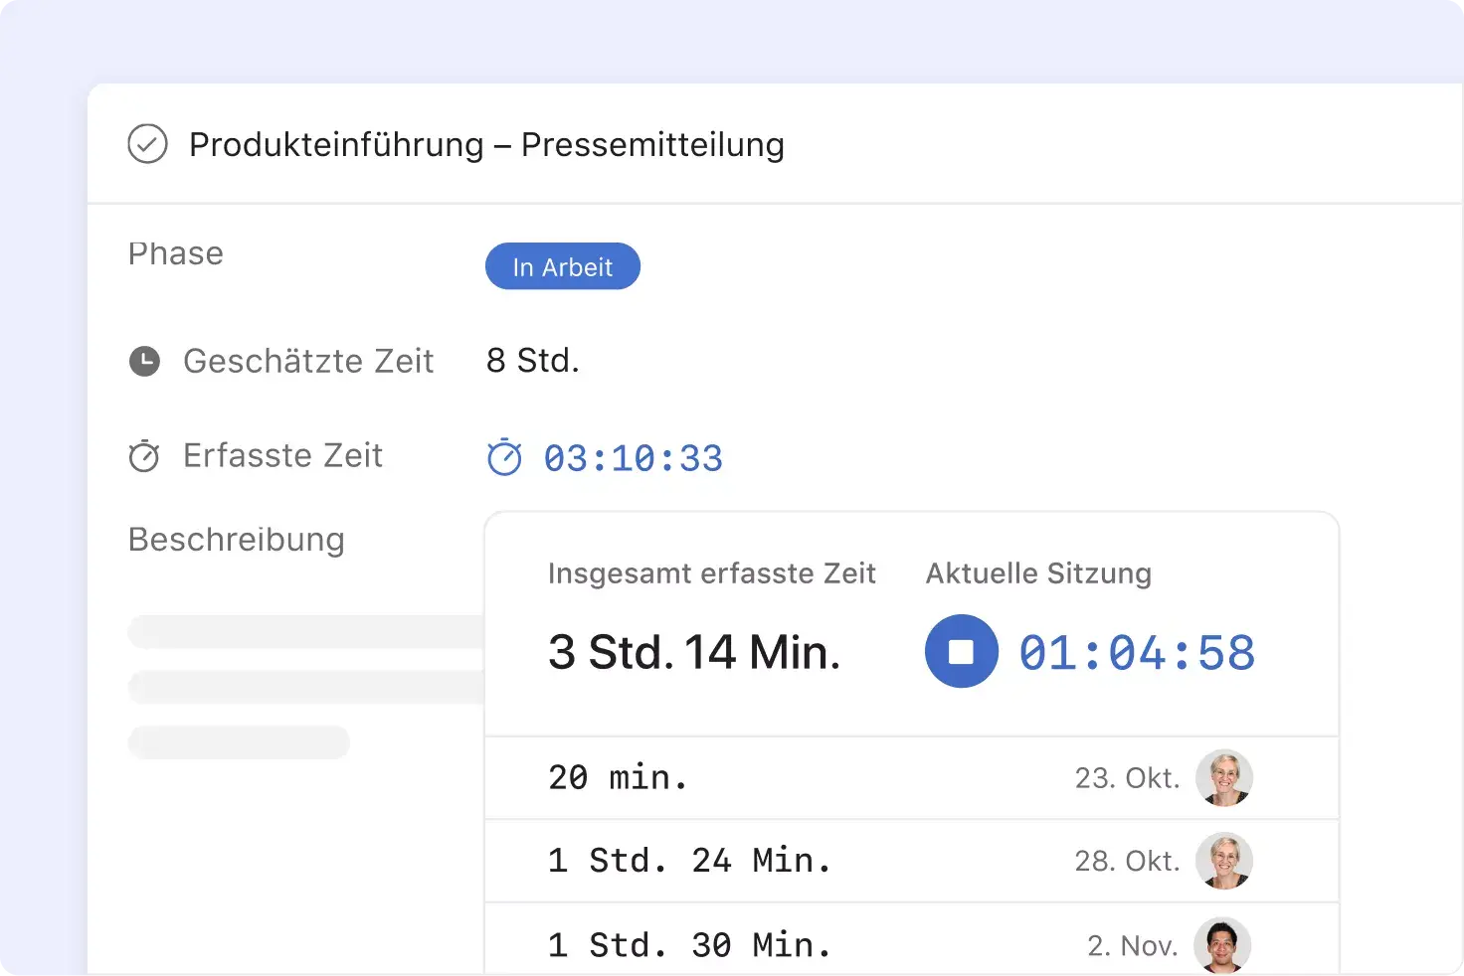The height and width of the screenshot is (976, 1464).
Task: Click the 3 Std. 14 Min. total time
Action: pyautogui.click(x=694, y=651)
